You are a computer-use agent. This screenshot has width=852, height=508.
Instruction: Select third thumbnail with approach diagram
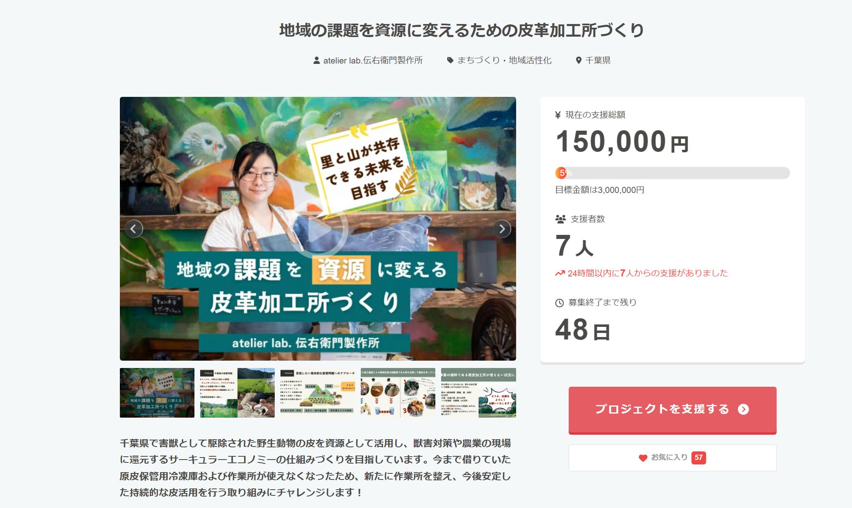[318, 393]
